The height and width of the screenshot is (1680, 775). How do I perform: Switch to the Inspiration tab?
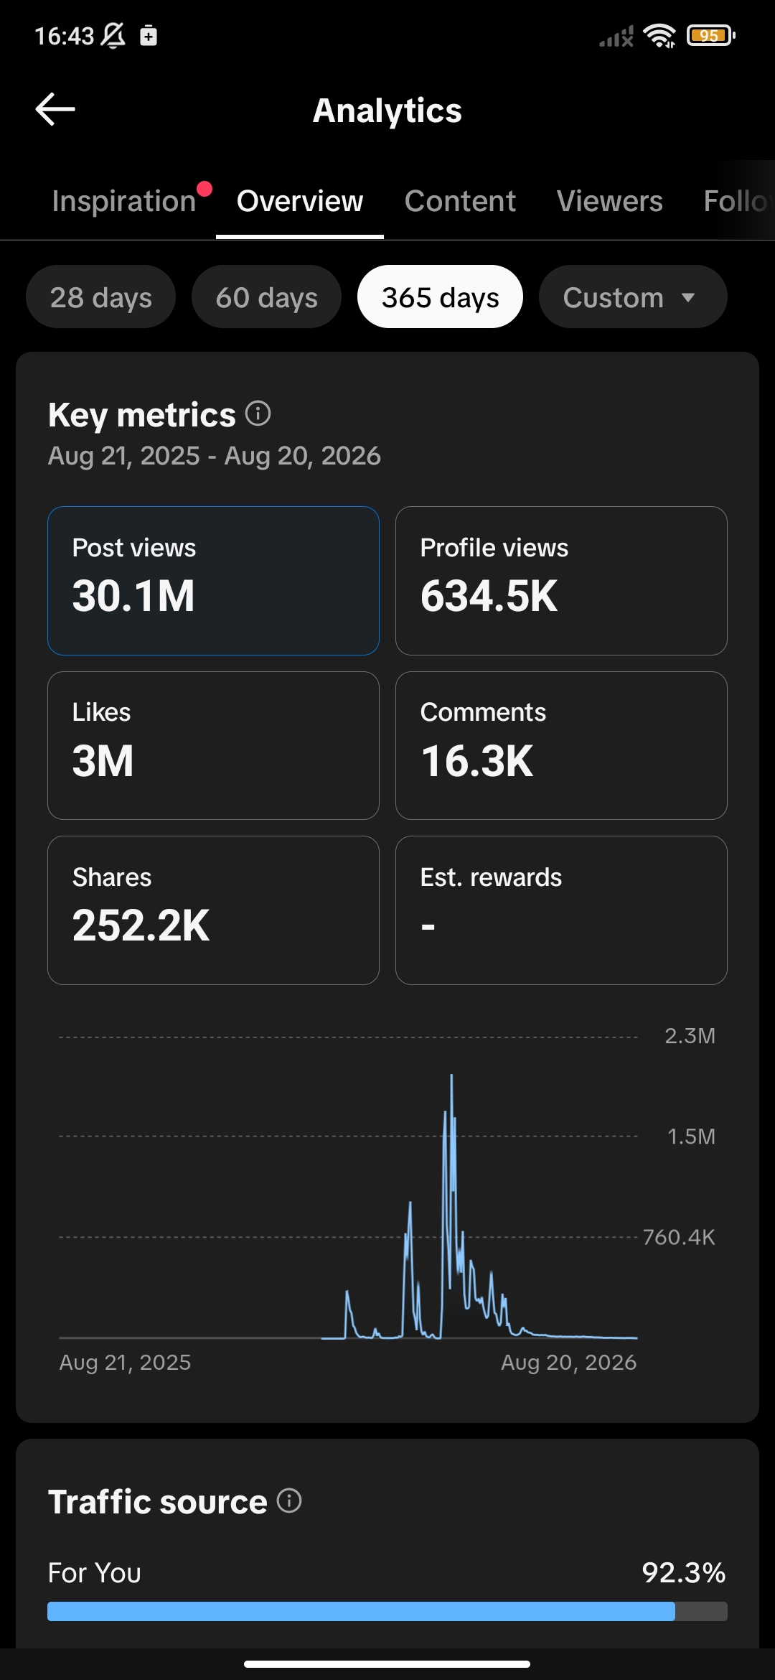[124, 201]
